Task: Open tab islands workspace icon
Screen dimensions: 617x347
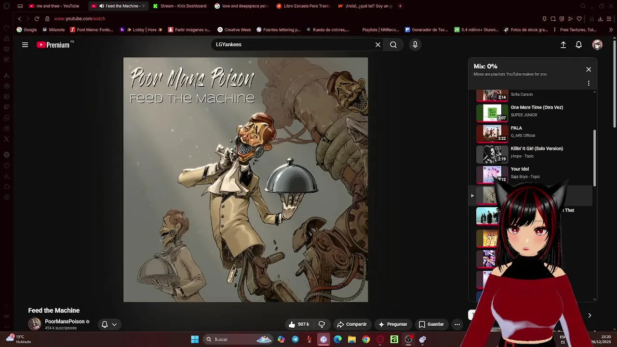Action: pyautogui.click(x=20, y=6)
